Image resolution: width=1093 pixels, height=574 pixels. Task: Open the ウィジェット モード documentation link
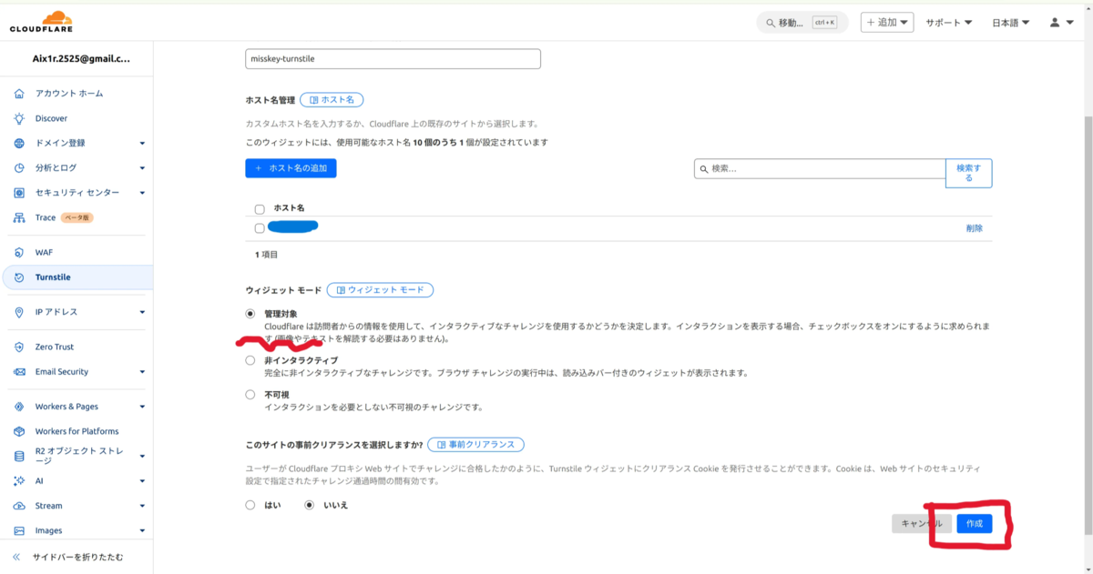point(381,290)
